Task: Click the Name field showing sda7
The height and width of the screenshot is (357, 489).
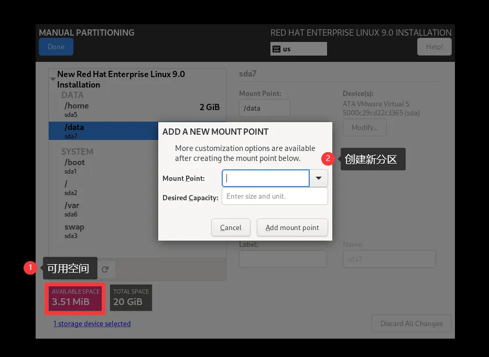Action: click(389, 259)
